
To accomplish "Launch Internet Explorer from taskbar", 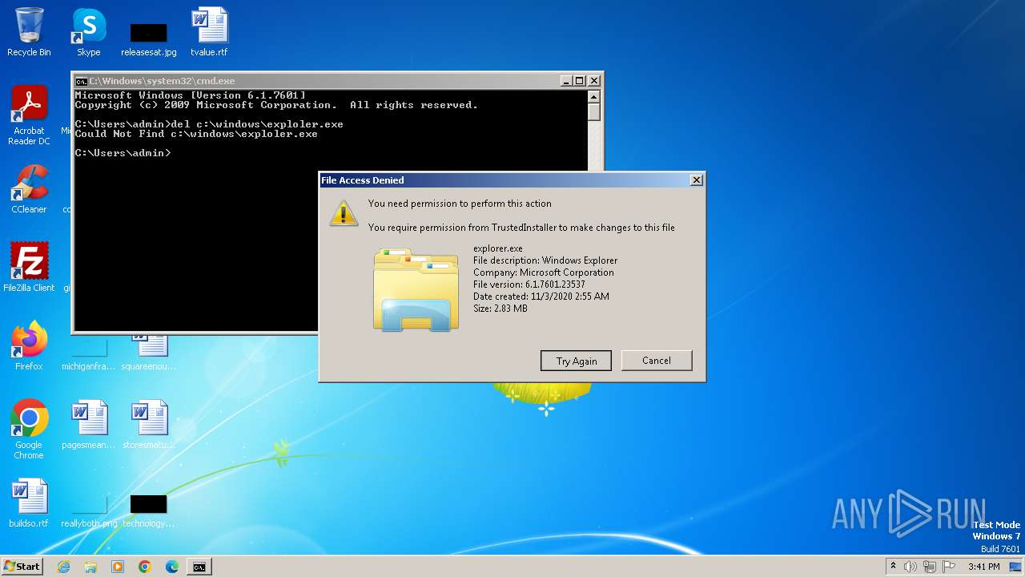I will [x=64, y=567].
